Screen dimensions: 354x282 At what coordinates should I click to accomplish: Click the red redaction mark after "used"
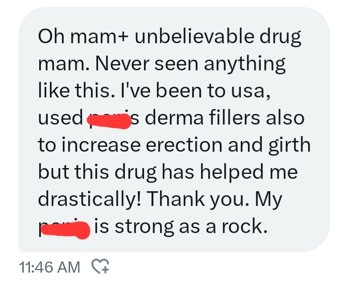[109, 121]
